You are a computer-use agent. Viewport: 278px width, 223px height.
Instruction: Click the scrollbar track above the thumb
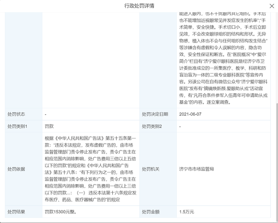[x=277, y=58]
